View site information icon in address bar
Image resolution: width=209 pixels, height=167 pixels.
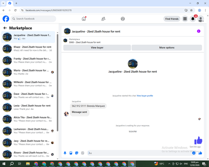coord(22,10)
